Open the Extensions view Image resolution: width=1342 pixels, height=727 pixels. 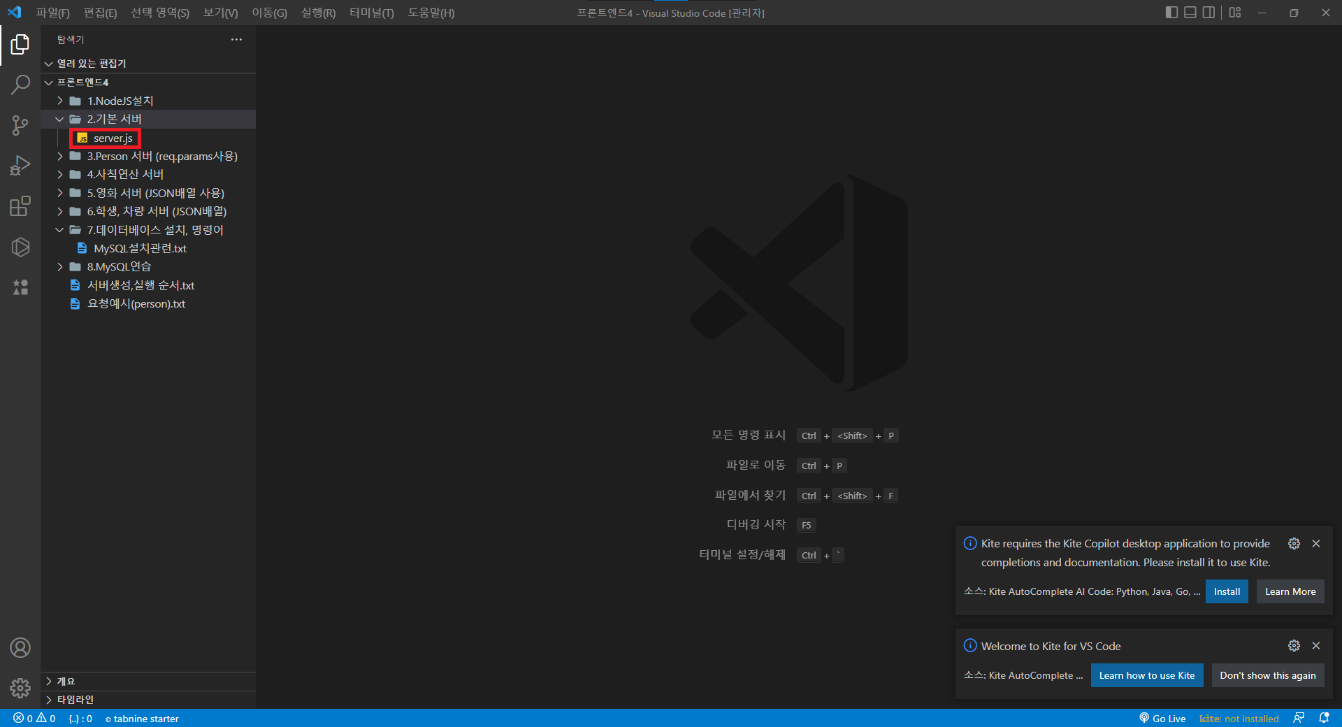click(x=20, y=206)
